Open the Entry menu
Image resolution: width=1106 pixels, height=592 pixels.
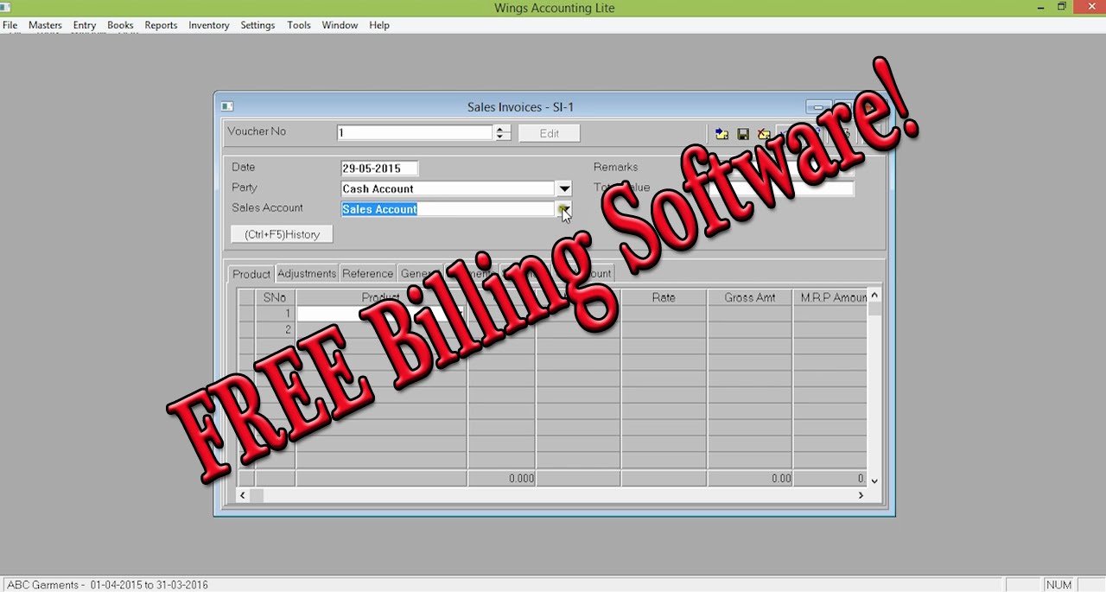tap(85, 25)
